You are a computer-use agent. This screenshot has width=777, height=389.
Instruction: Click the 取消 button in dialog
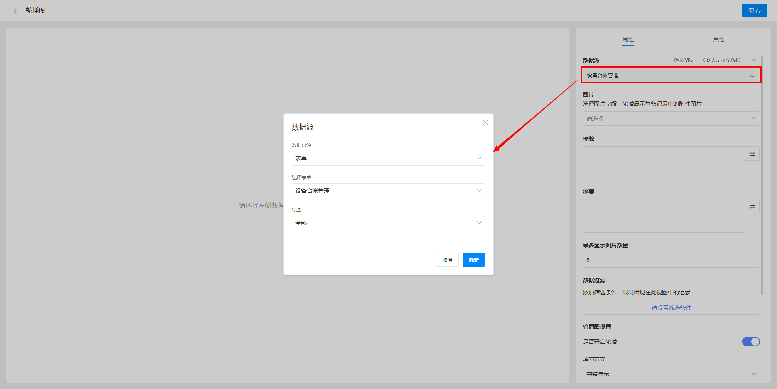pyautogui.click(x=447, y=260)
